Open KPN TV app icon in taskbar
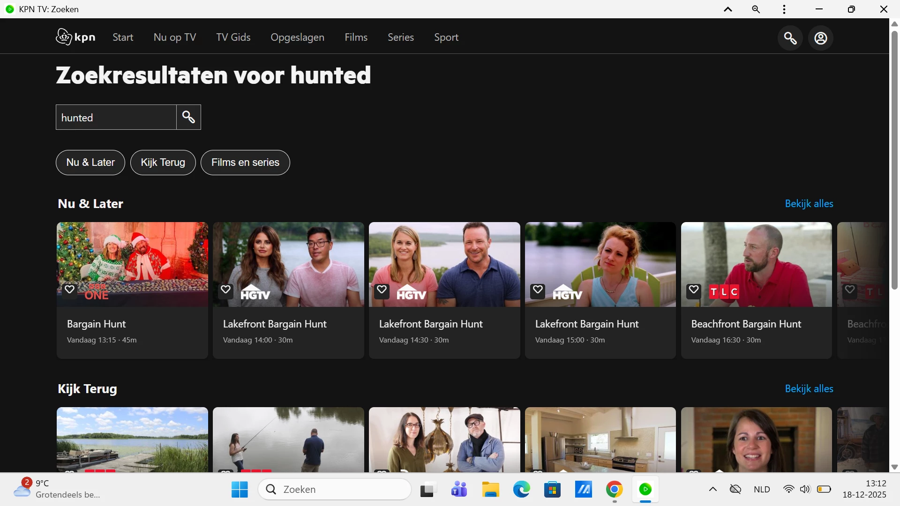900x506 pixels. coord(645,490)
